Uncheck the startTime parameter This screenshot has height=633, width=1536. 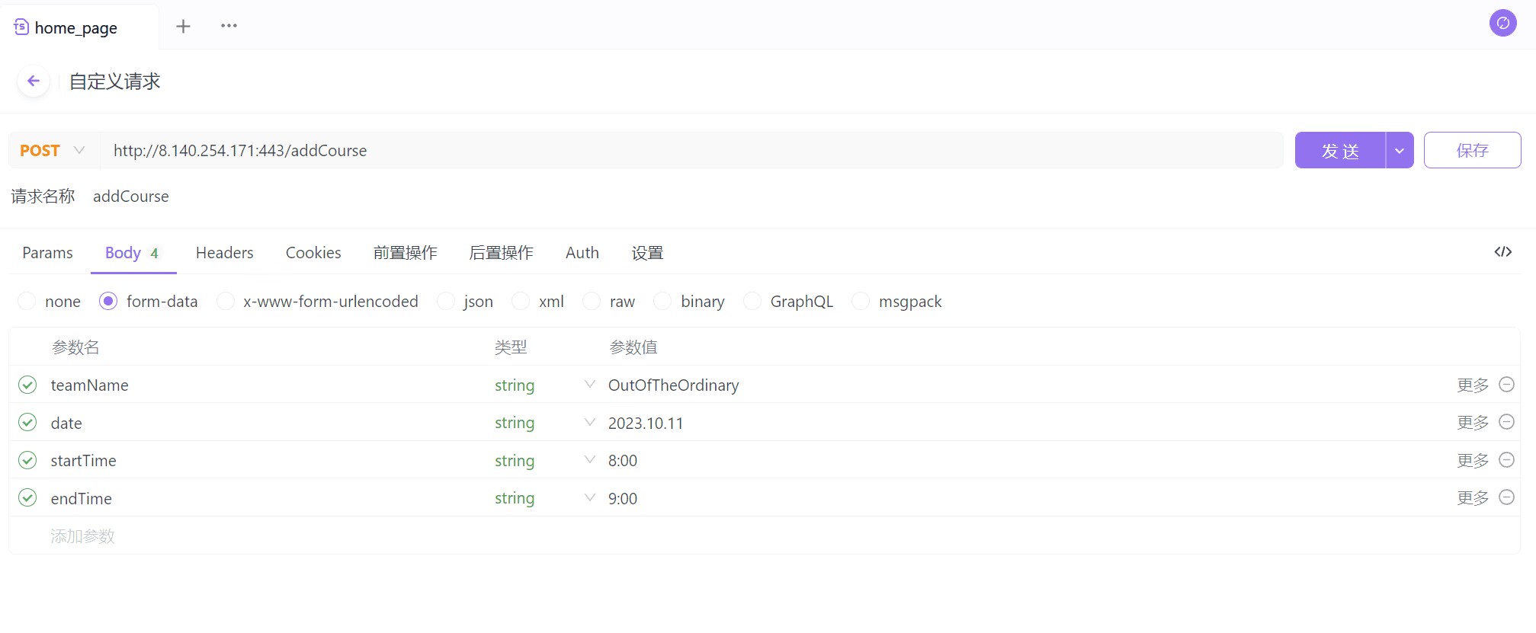(27, 460)
